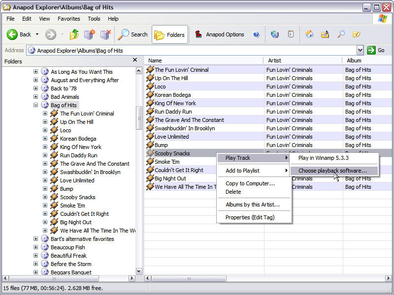The image size is (394, 295).
Task: Collapse the Bag of Hits album
Action: (35, 105)
